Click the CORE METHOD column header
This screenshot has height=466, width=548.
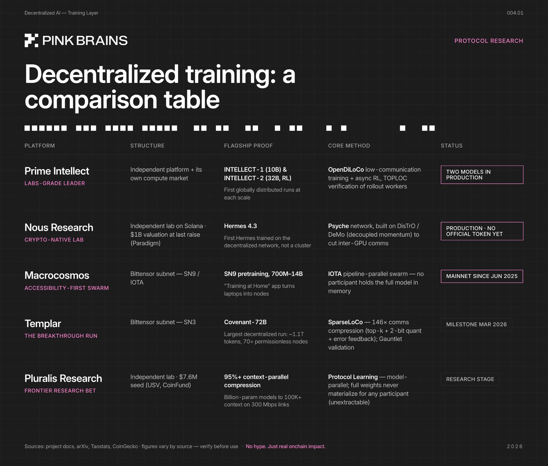(x=349, y=146)
